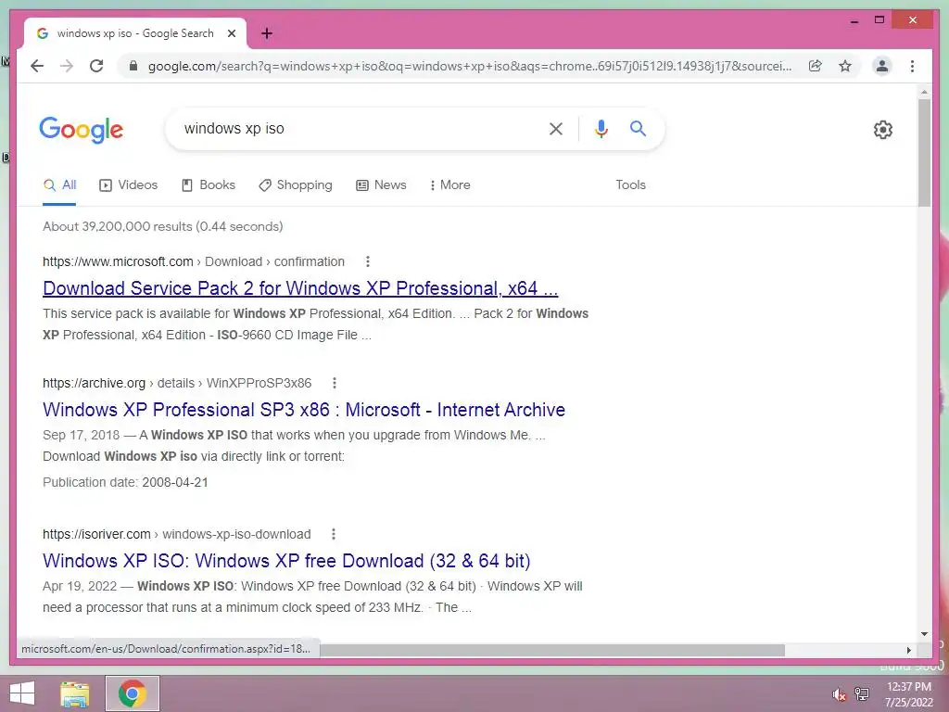Open Download Service Pack 2 result link
The width and height of the screenshot is (949, 712).
point(300,289)
